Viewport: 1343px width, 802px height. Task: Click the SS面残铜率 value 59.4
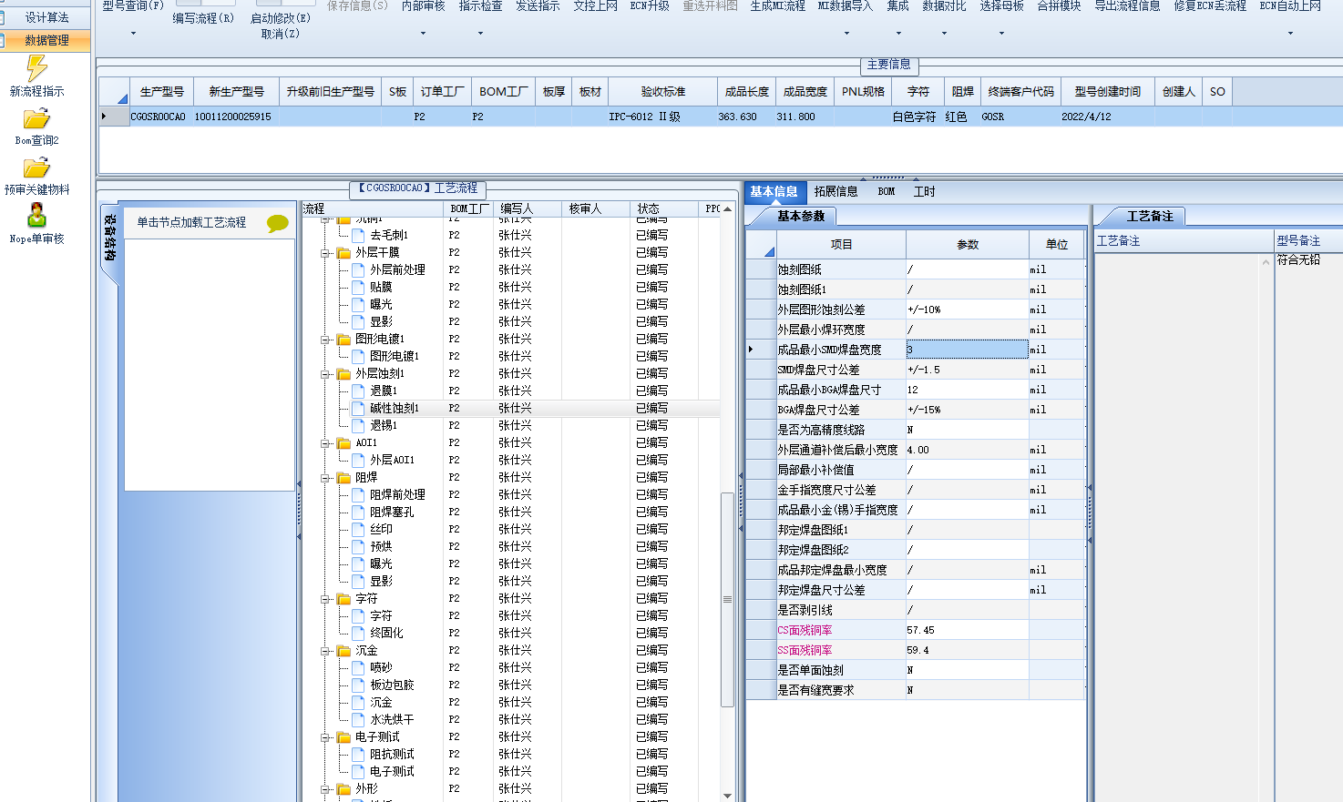pos(918,650)
